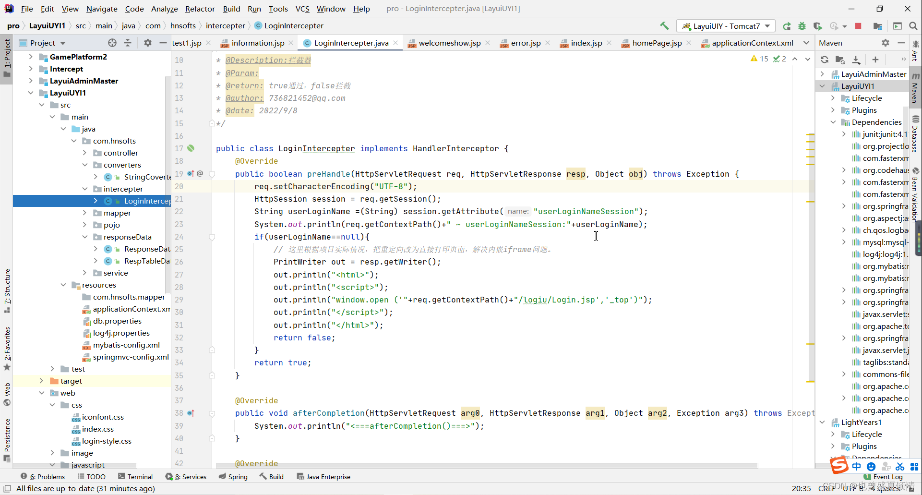Hide the Project tool window

pyautogui.click(x=163, y=43)
